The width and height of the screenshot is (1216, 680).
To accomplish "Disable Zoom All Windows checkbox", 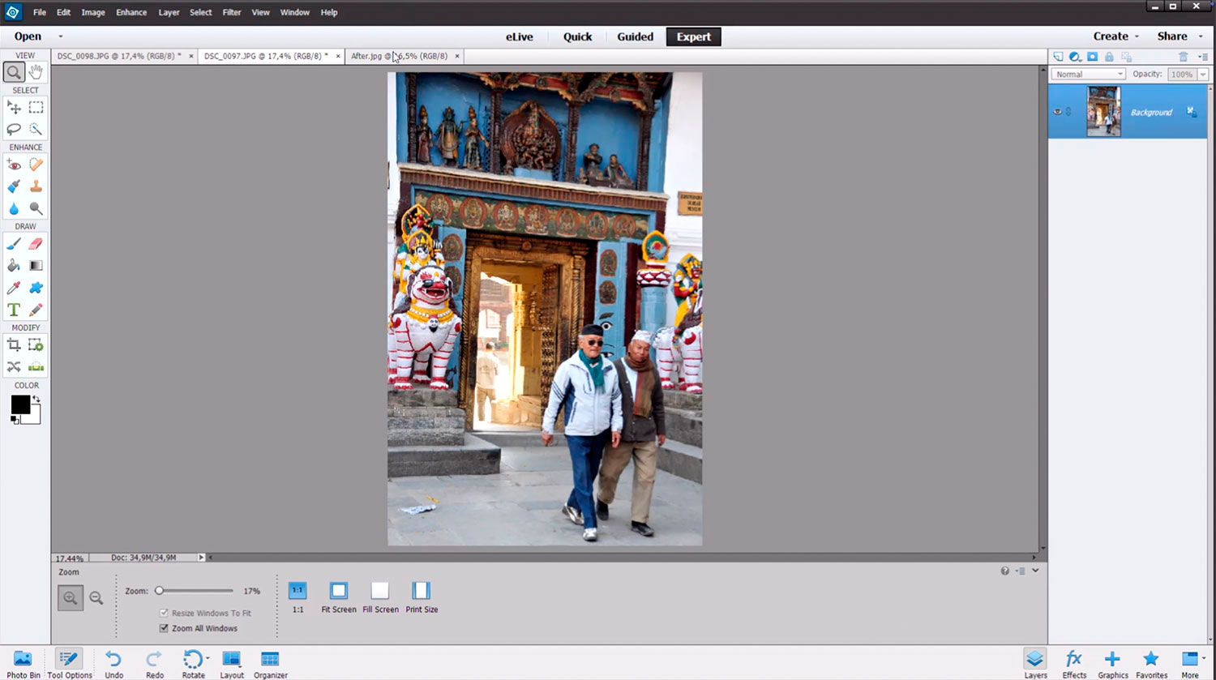I will coord(164,628).
